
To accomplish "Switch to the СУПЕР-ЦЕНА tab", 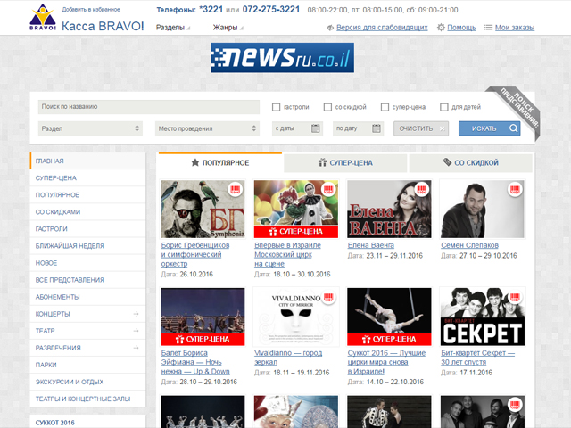I will click(x=345, y=162).
